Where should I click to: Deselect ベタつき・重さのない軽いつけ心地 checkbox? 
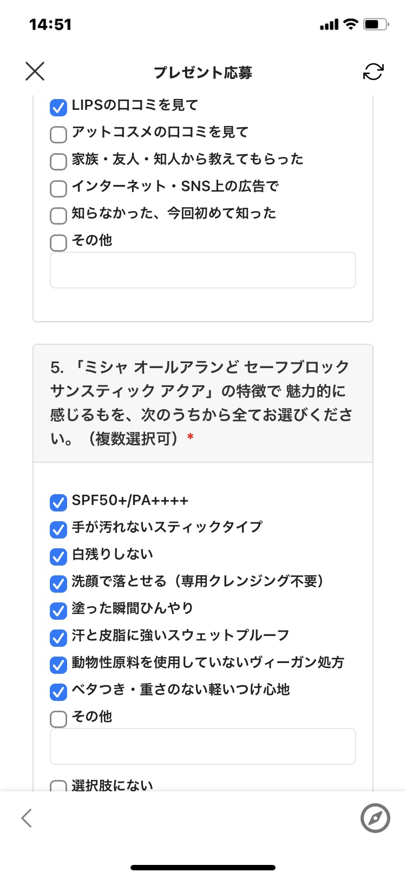(x=58, y=692)
